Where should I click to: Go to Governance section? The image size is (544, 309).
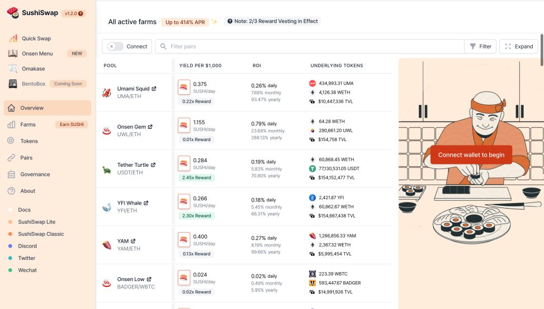tap(35, 175)
